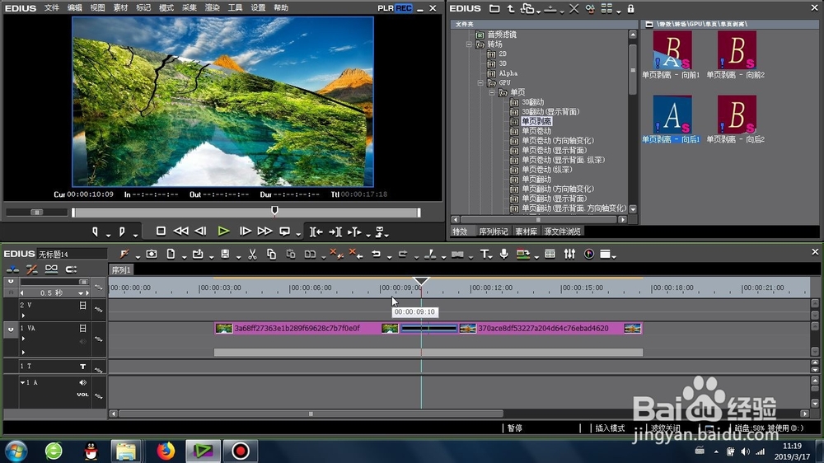This screenshot has width=824, height=463.
Task: Open the vectorscope round icon
Action: point(589,254)
